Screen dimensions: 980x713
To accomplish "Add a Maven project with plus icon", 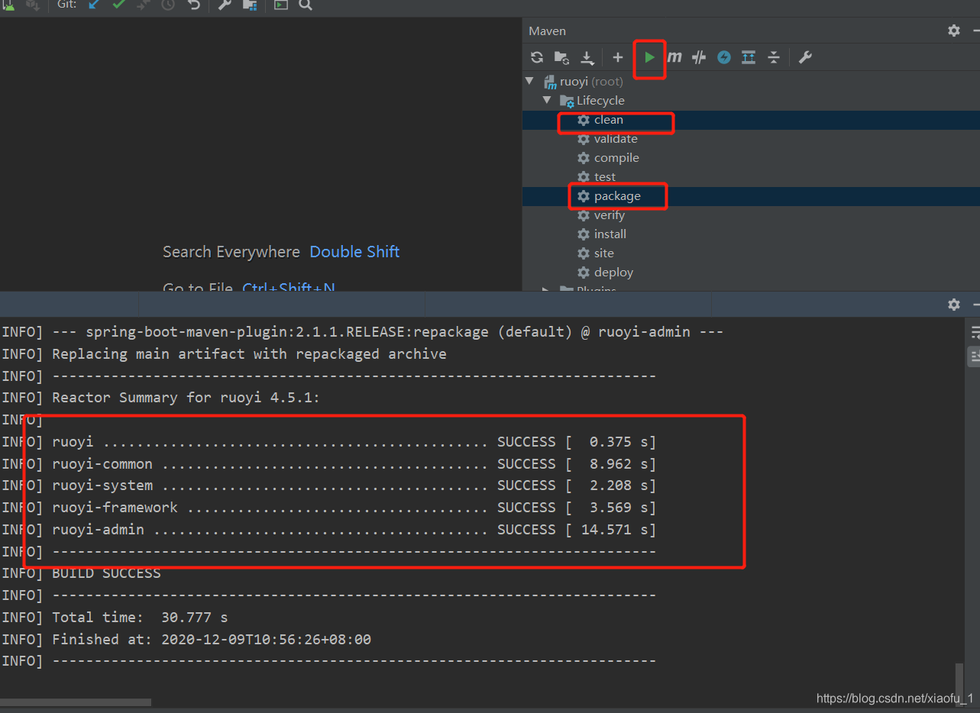I will pyautogui.click(x=618, y=57).
